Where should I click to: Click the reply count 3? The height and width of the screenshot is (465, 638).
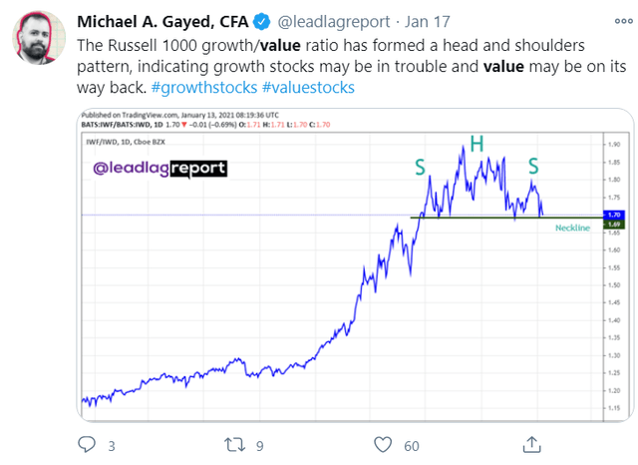pyautogui.click(x=112, y=446)
